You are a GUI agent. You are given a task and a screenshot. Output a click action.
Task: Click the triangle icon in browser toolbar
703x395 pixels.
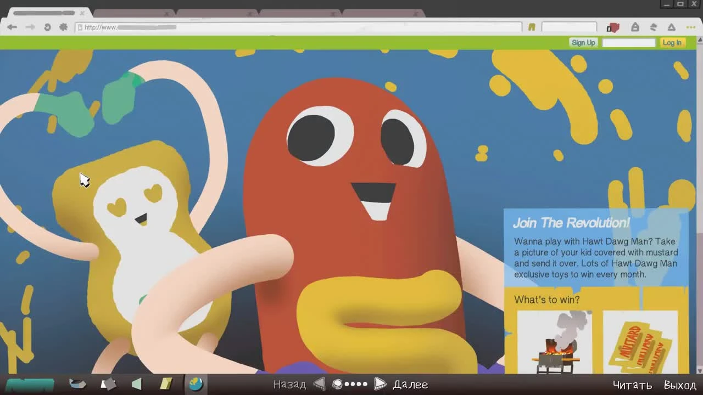[x=671, y=27]
